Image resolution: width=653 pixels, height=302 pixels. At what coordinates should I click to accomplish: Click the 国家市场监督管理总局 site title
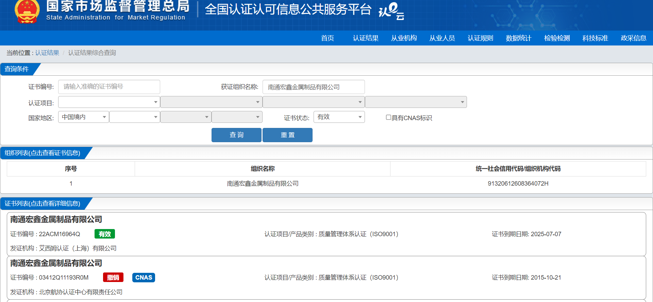pos(117,6)
